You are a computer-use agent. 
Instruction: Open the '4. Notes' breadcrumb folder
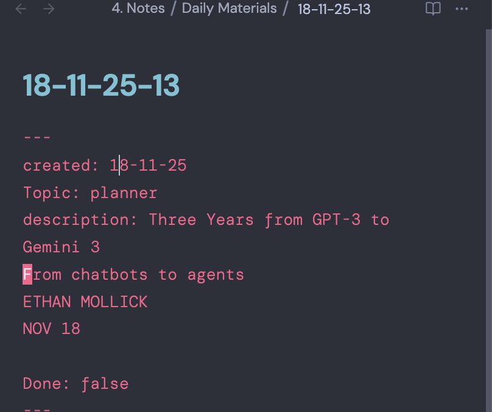[x=138, y=9]
